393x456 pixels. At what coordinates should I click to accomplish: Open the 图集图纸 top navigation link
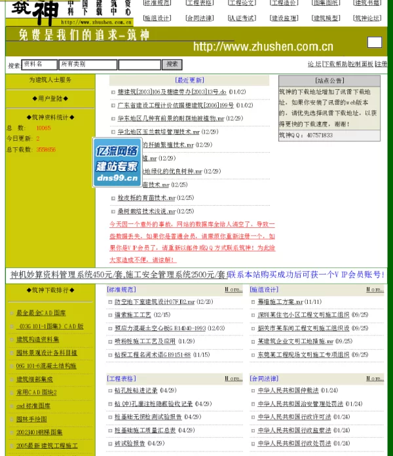[x=326, y=3]
